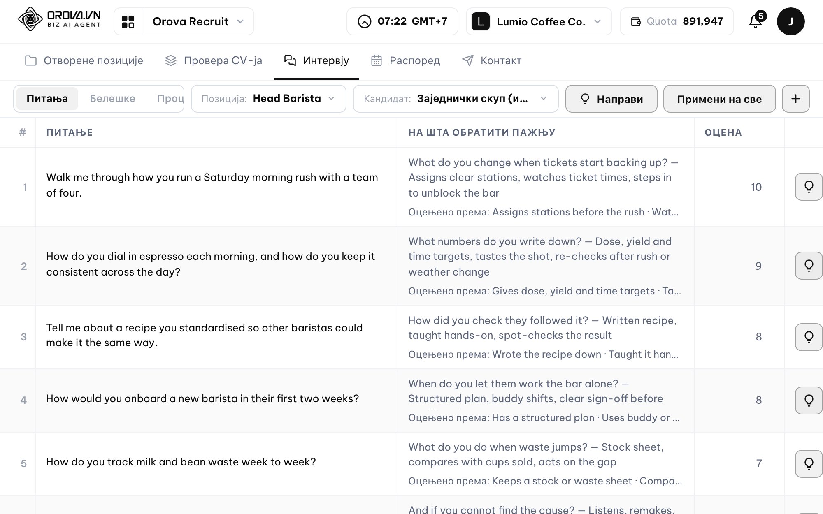The height and width of the screenshot is (514, 823).
Task: Open the app grid switcher icon
Action: click(x=128, y=21)
